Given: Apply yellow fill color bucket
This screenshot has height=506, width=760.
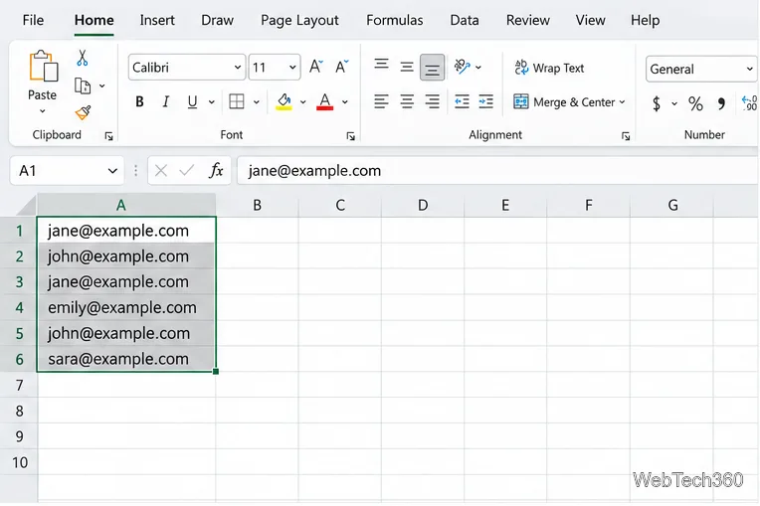Looking at the screenshot, I should pyautogui.click(x=285, y=101).
